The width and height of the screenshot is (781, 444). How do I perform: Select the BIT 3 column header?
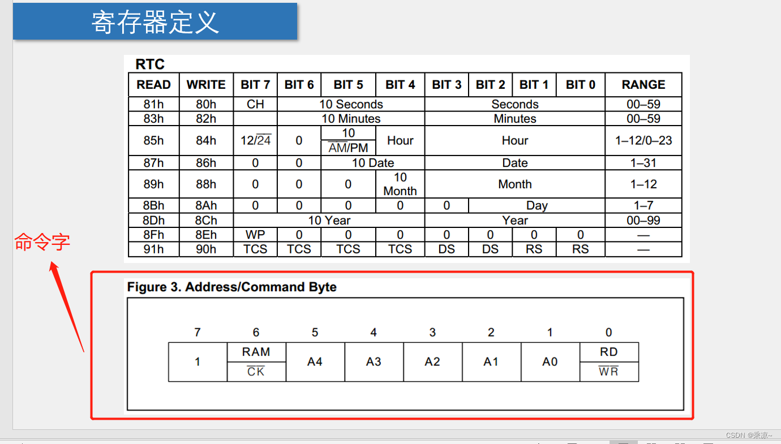[447, 85]
